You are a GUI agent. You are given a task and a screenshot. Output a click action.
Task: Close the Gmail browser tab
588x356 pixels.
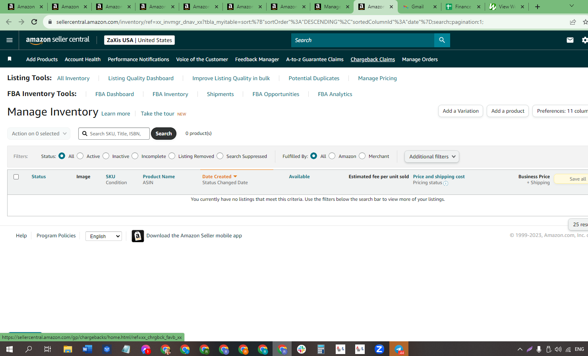coord(435,7)
